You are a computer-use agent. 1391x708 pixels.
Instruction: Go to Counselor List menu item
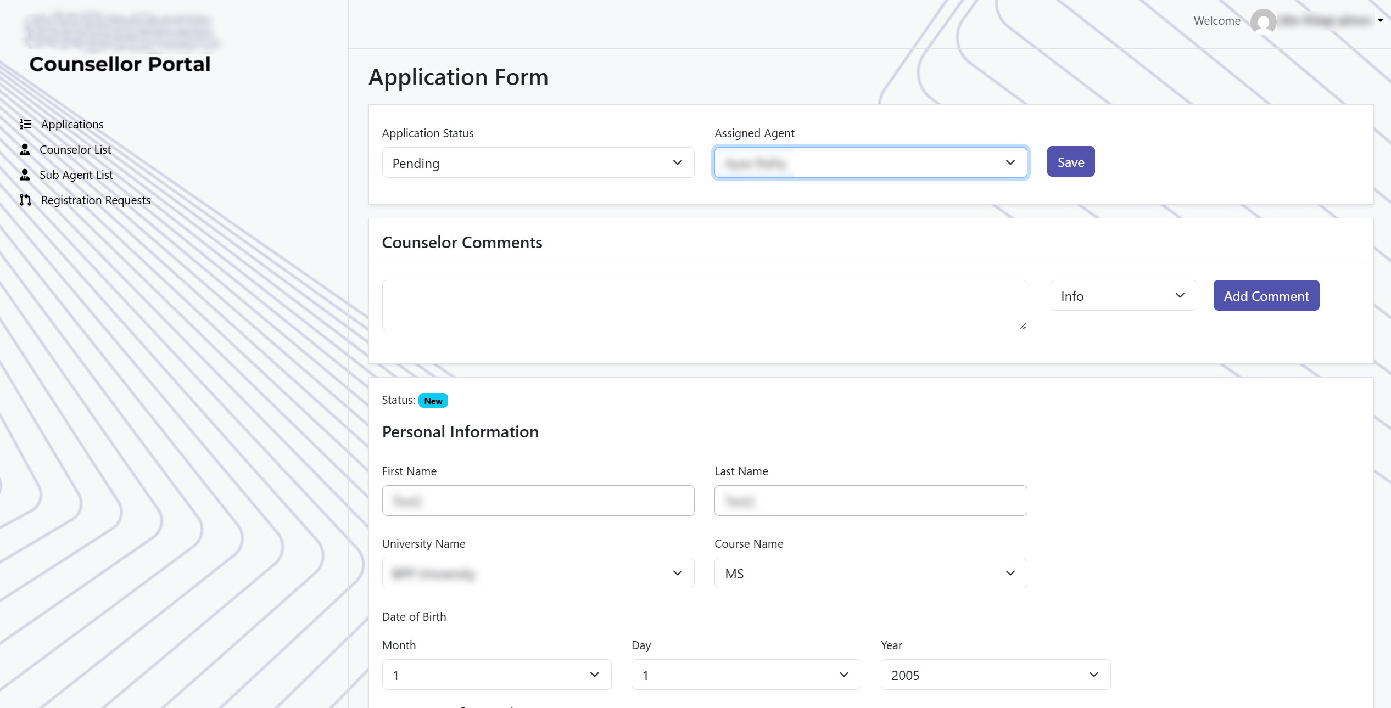pyautogui.click(x=75, y=149)
